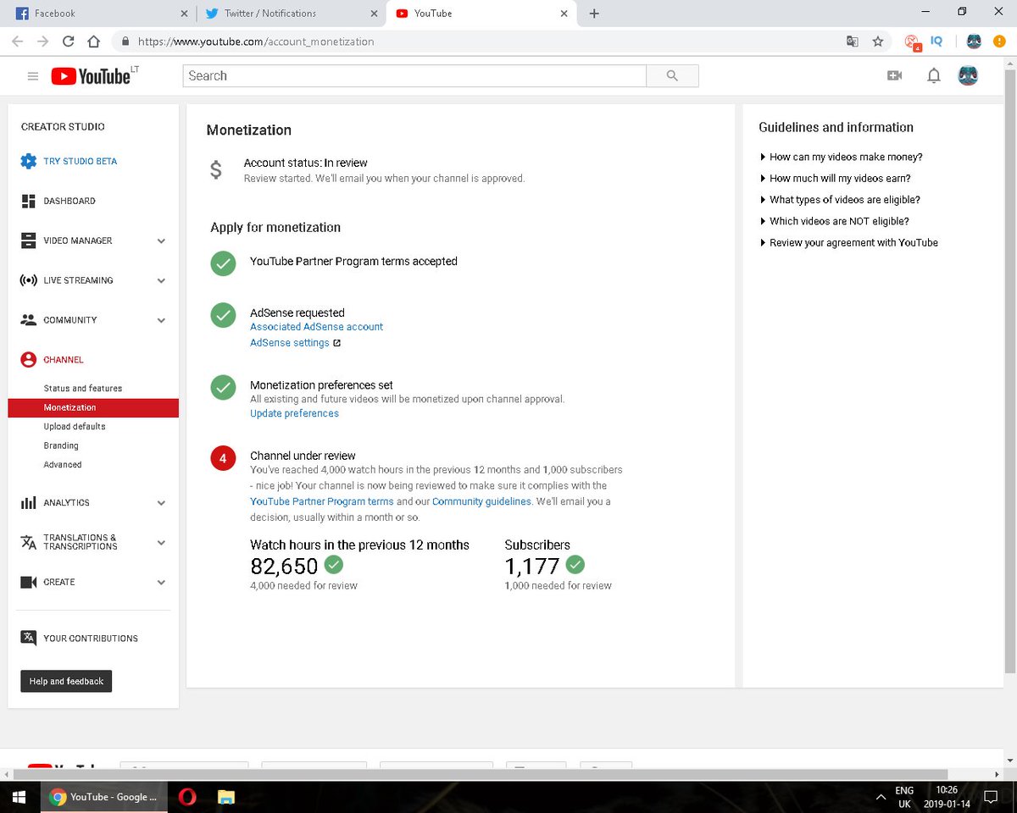
Task: Click the Help and feedback button
Action: 66,682
